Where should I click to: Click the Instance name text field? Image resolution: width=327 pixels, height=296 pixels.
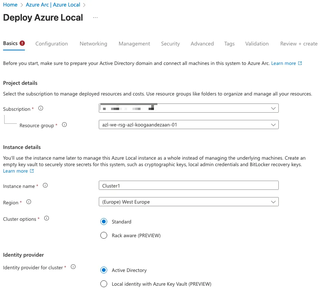coord(188,186)
